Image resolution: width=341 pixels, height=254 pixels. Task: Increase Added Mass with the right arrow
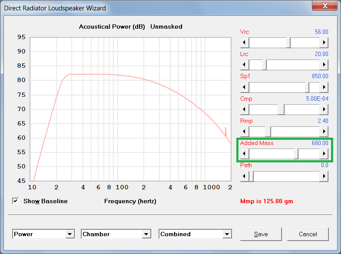click(324, 154)
